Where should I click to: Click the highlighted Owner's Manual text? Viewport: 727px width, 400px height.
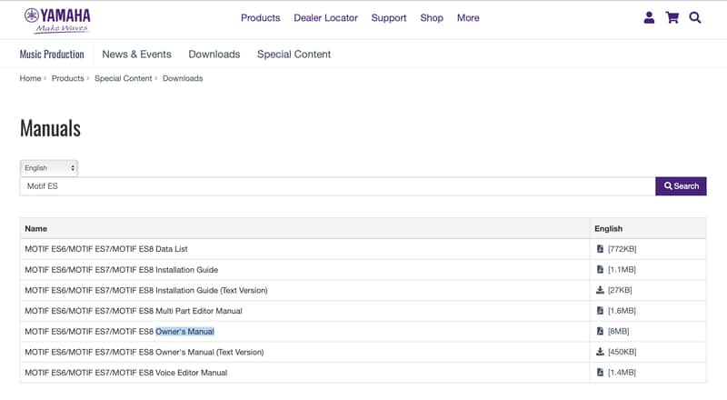tap(184, 331)
